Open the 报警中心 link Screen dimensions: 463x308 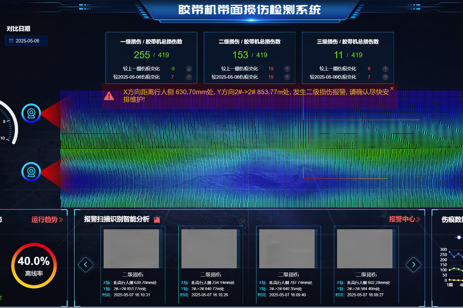pyautogui.click(x=404, y=219)
